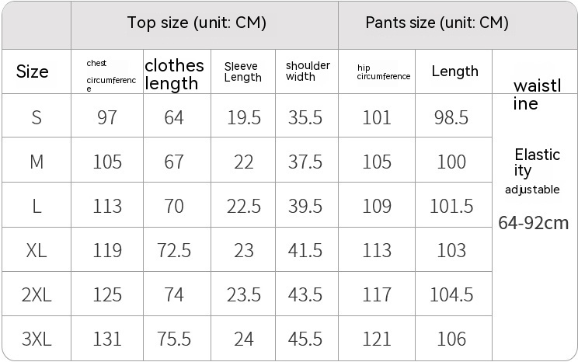The image size is (578, 362).
Task: Click the sleeve length value 22.5
Action: tap(242, 207)
